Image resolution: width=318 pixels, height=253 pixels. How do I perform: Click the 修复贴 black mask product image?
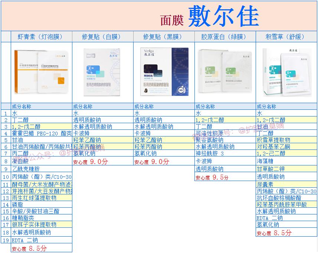pyautogui.click(x=164, y=72)
